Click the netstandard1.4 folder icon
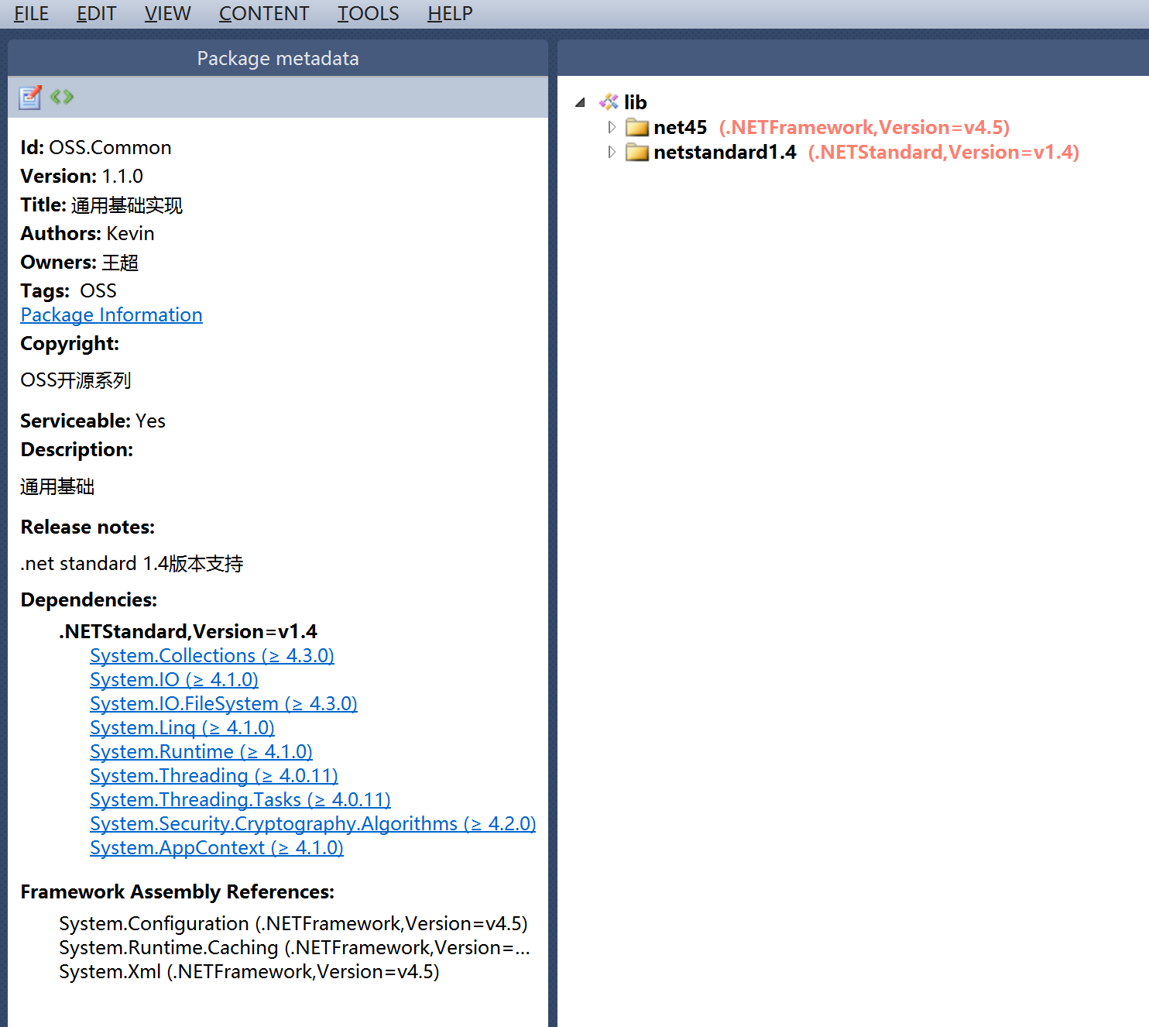The image size is (1149, 1027). (637, 152)
